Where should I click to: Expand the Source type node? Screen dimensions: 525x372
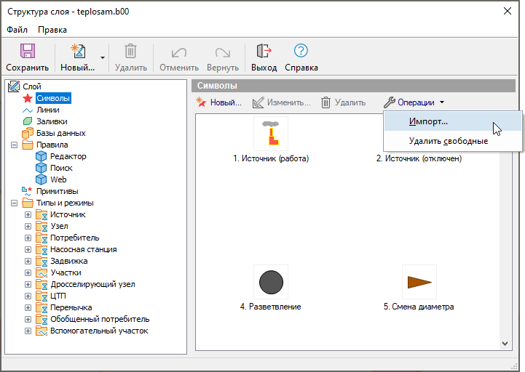click(x=28, y=214)
